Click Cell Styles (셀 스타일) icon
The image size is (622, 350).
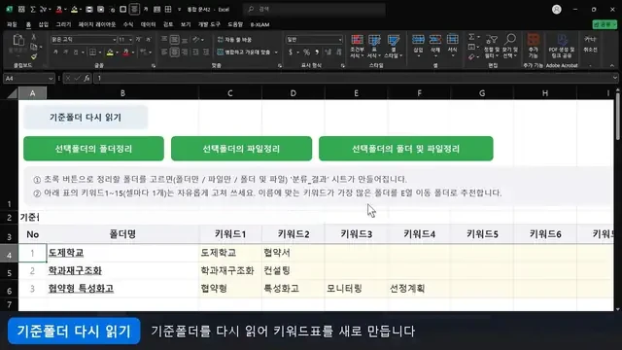pyautogui.click(x=393, y=40)
